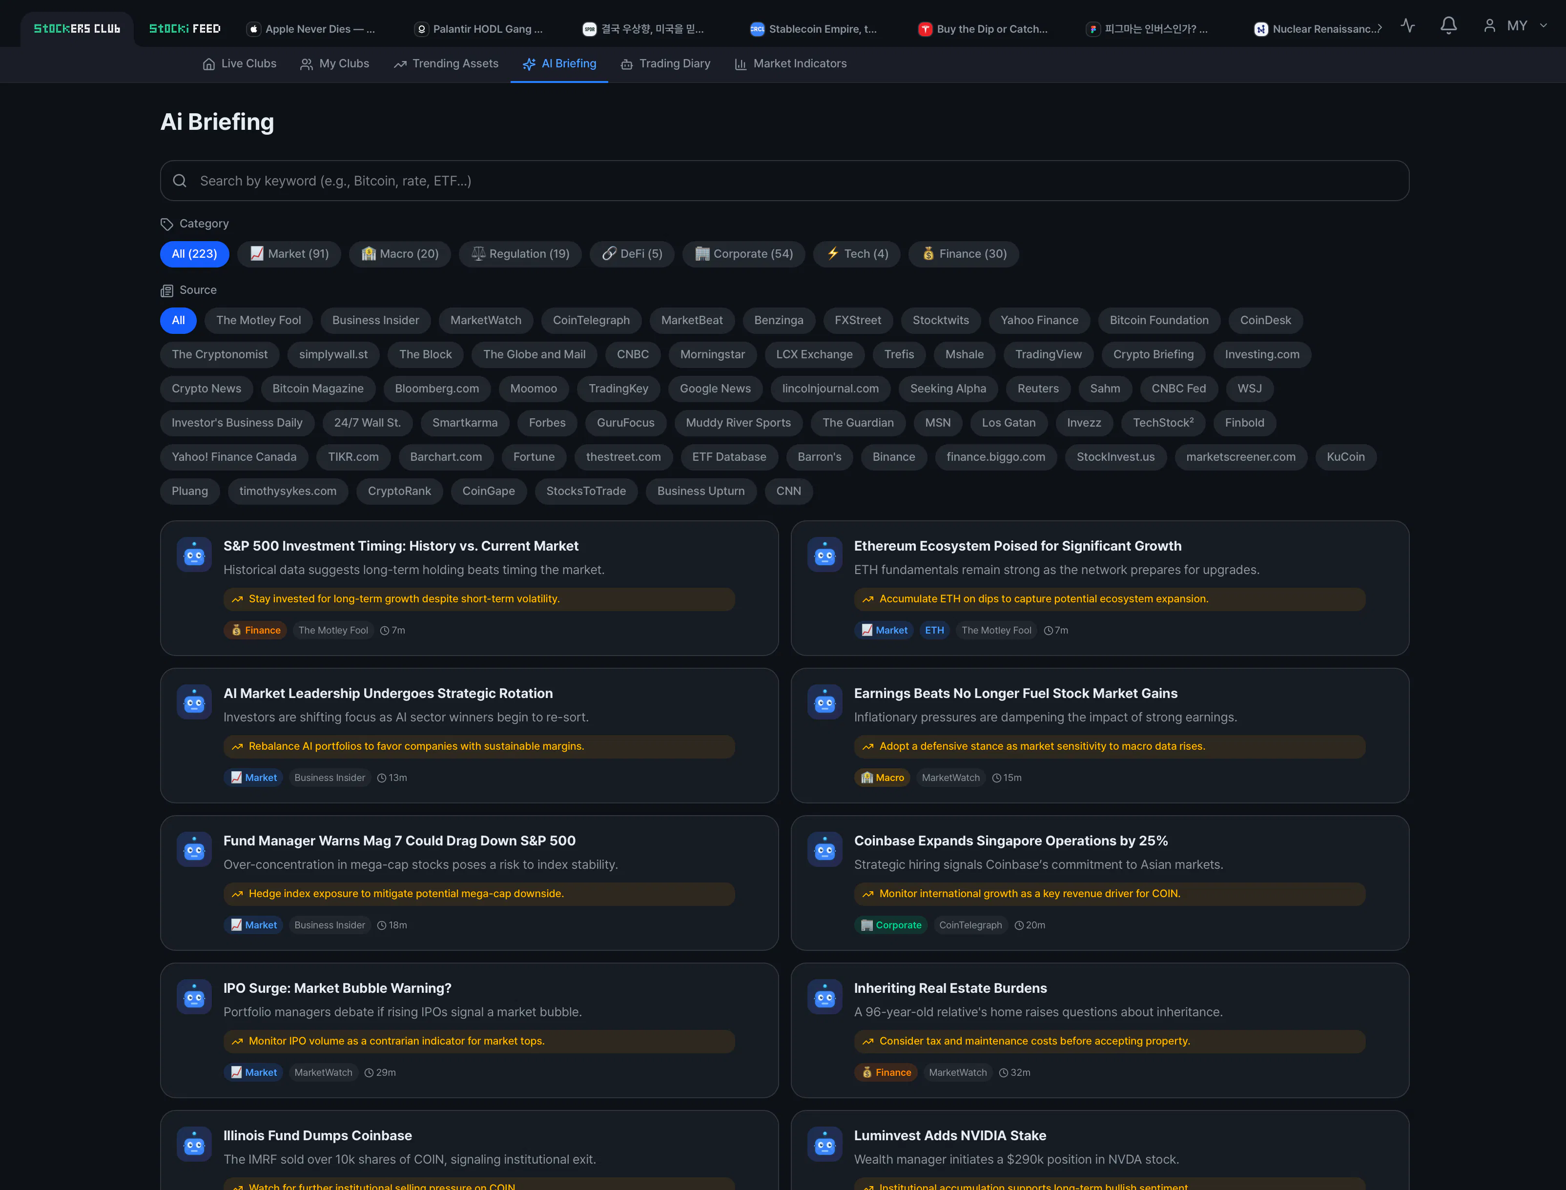1566x1190 pixels.
Task: Filter by Finance (30) category
Action: click(x=964, y=254)
